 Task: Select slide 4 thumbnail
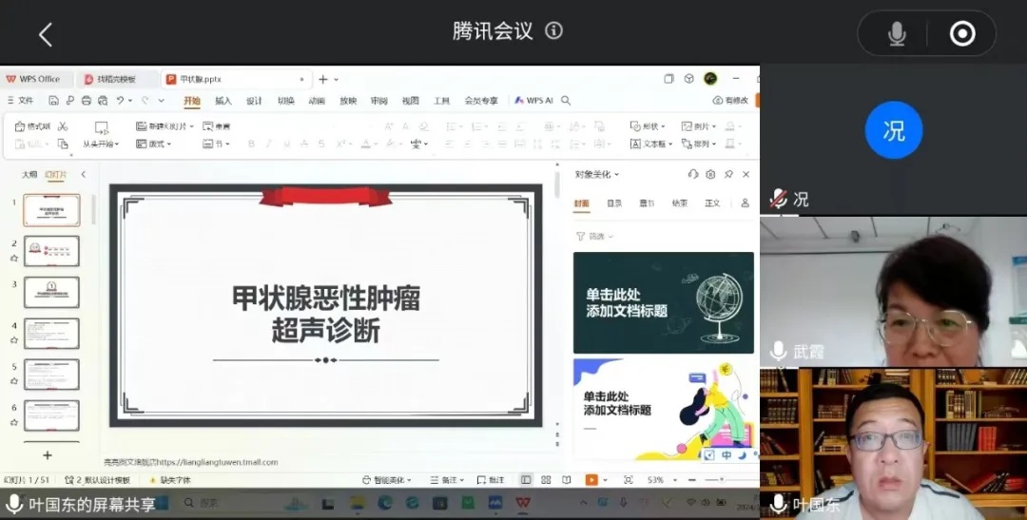pos(51,334)
